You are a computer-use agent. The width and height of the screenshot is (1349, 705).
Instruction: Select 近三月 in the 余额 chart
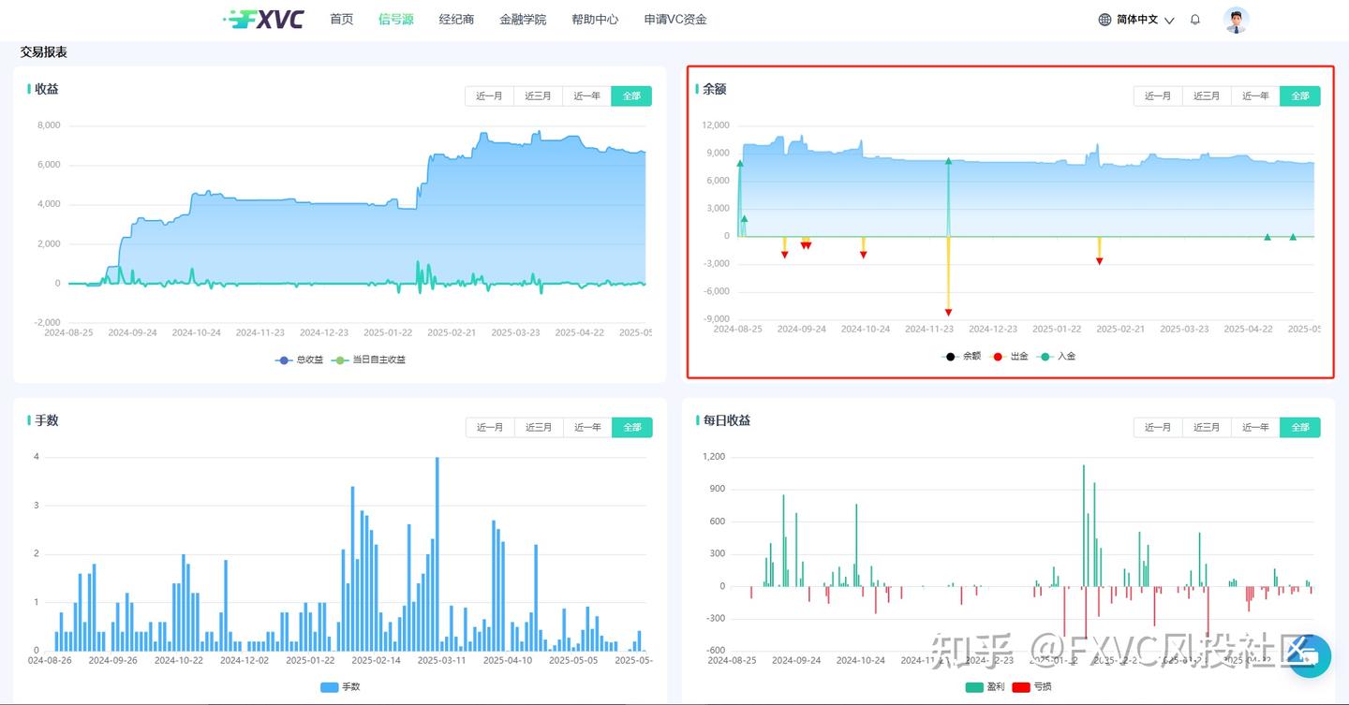point(1207,95)
